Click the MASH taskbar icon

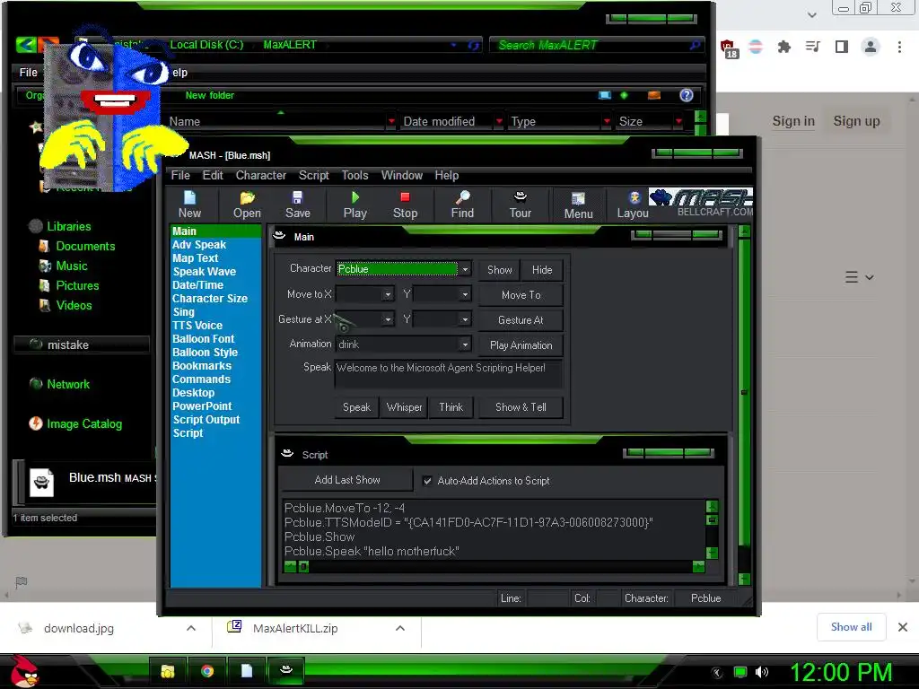point(286,669)
